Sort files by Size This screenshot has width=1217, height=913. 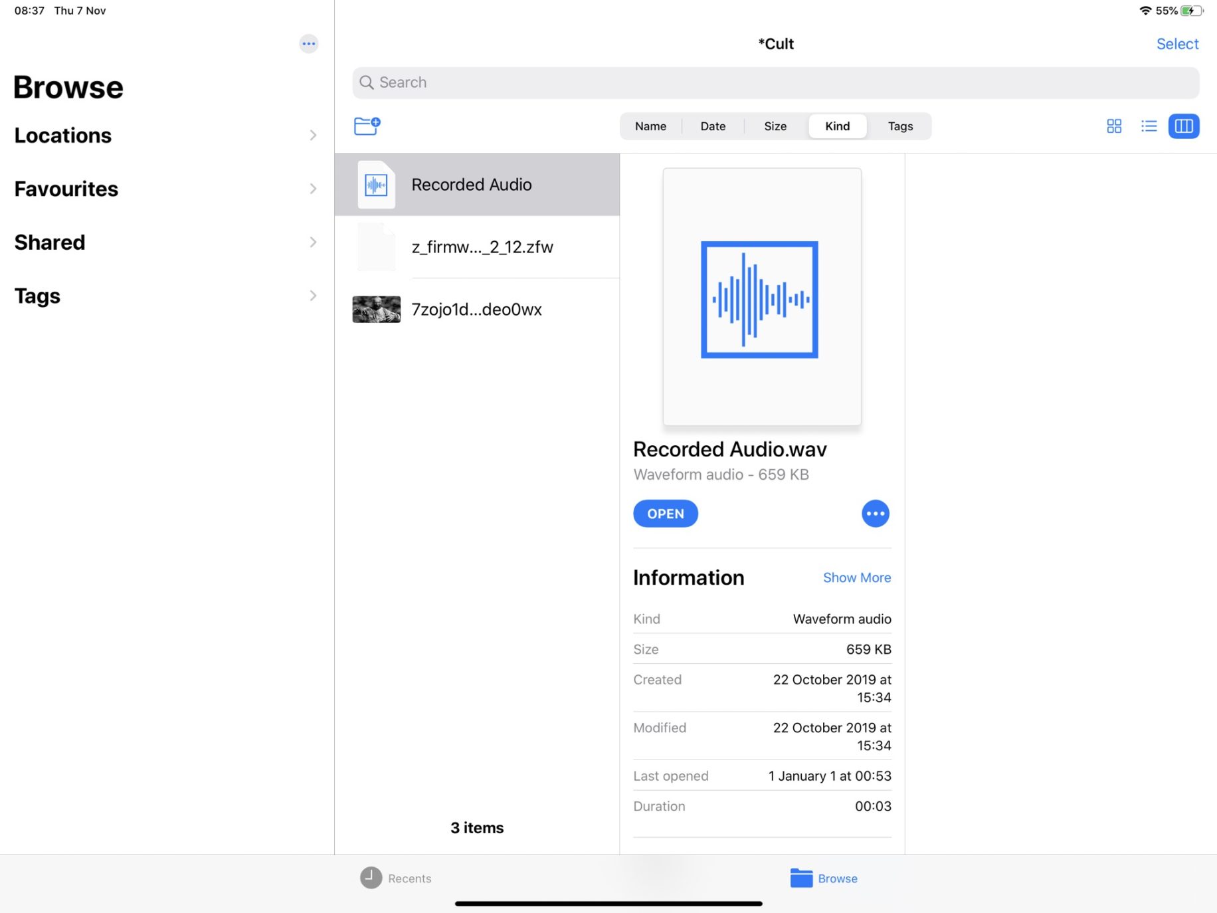tap(775, 126)
